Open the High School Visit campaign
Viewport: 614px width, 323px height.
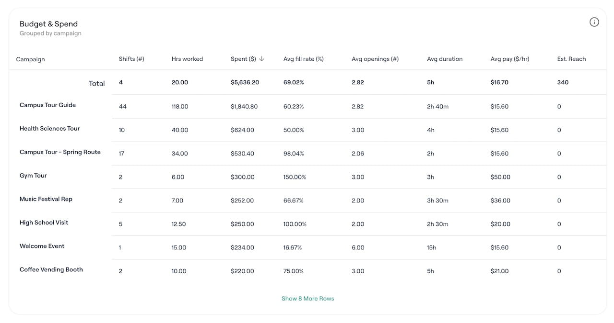pyautogui.click(x=44, y=223)
